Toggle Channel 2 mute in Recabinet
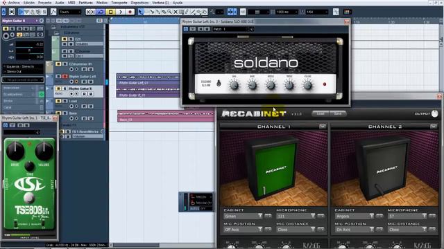 (x=433, y=127)
